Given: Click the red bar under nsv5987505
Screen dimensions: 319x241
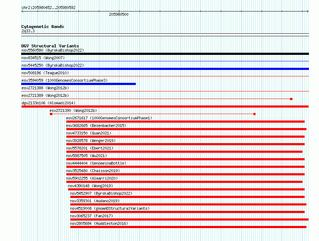Looking at the screenshot, I should (185, 159).
